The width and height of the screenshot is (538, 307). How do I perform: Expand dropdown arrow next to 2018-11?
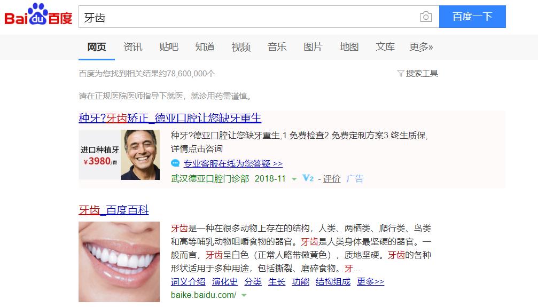[x=294, y=179]
